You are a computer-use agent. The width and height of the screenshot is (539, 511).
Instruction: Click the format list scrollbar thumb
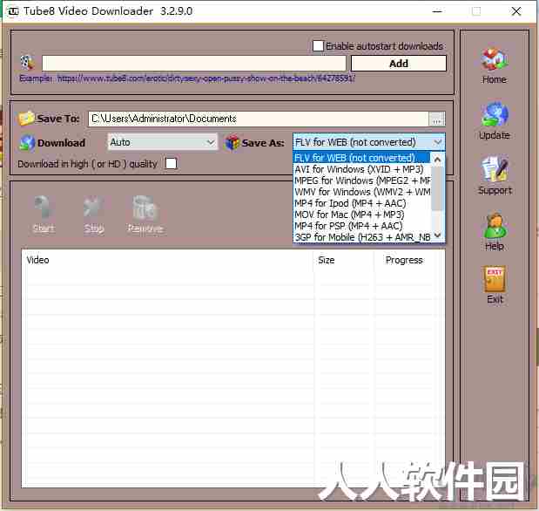(x=437, y=188)
